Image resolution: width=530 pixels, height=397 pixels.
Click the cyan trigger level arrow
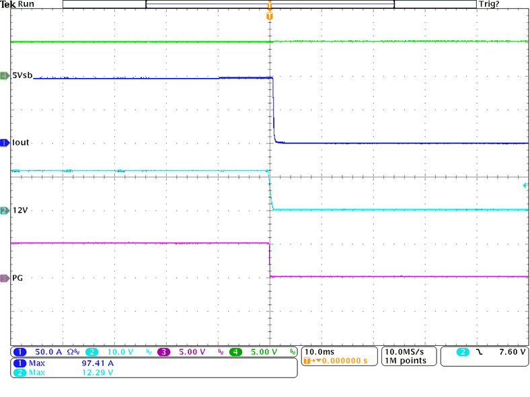(x=524, y=185)
